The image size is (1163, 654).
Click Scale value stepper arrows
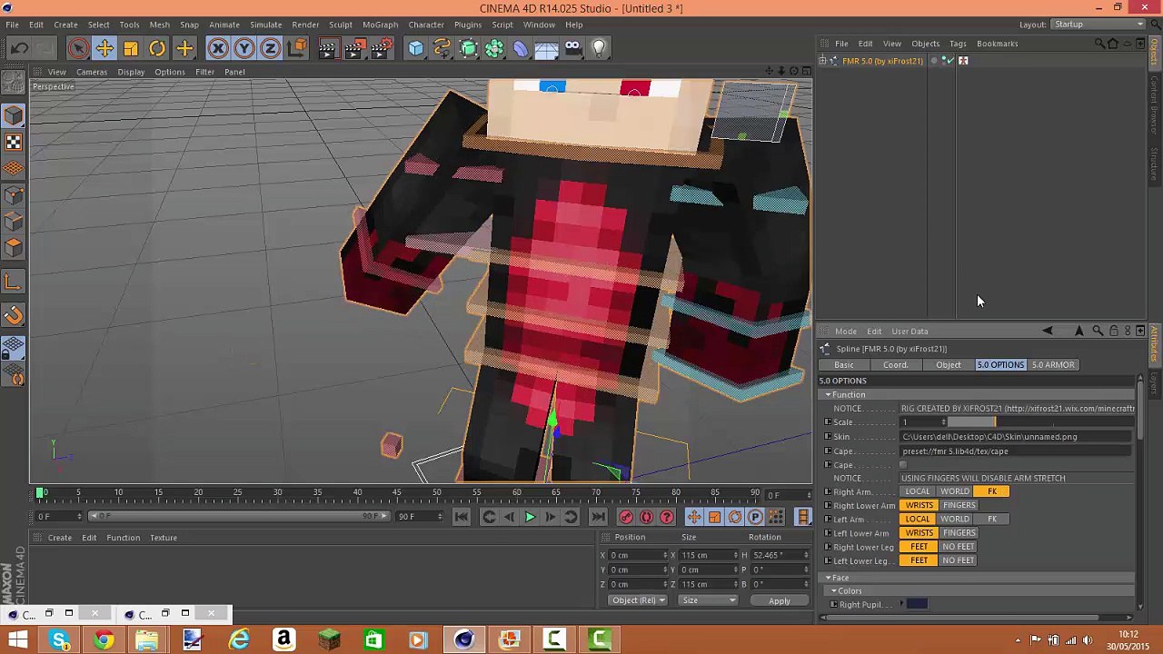point(943,422)
